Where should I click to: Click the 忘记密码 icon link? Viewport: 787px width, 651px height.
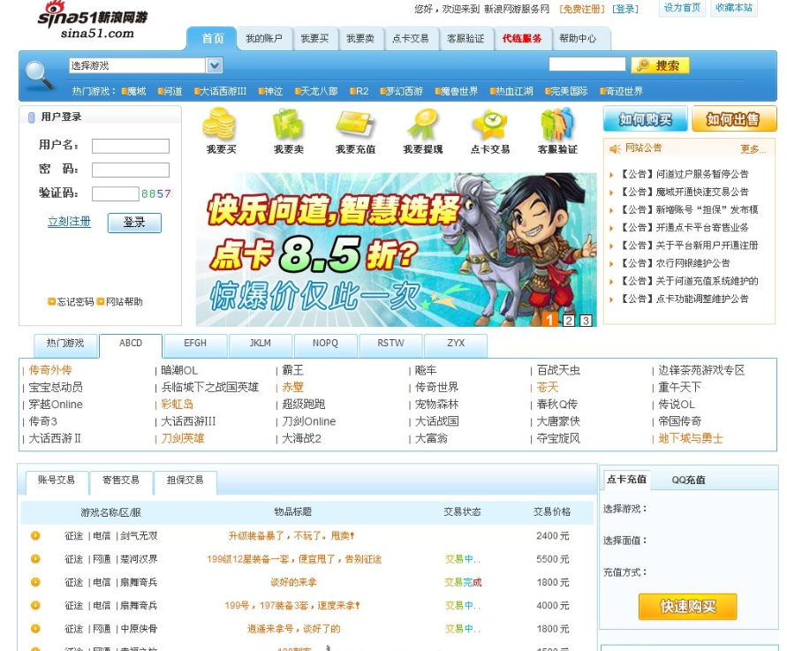[x=71, y=302]
